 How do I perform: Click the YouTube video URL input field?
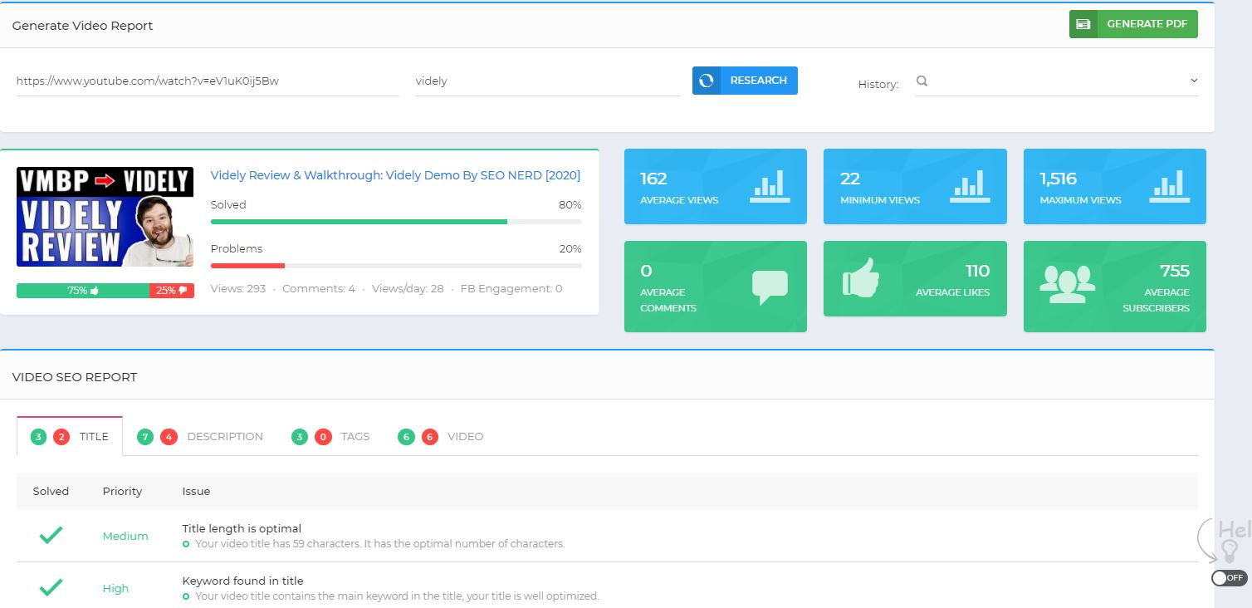click(208, 81)
